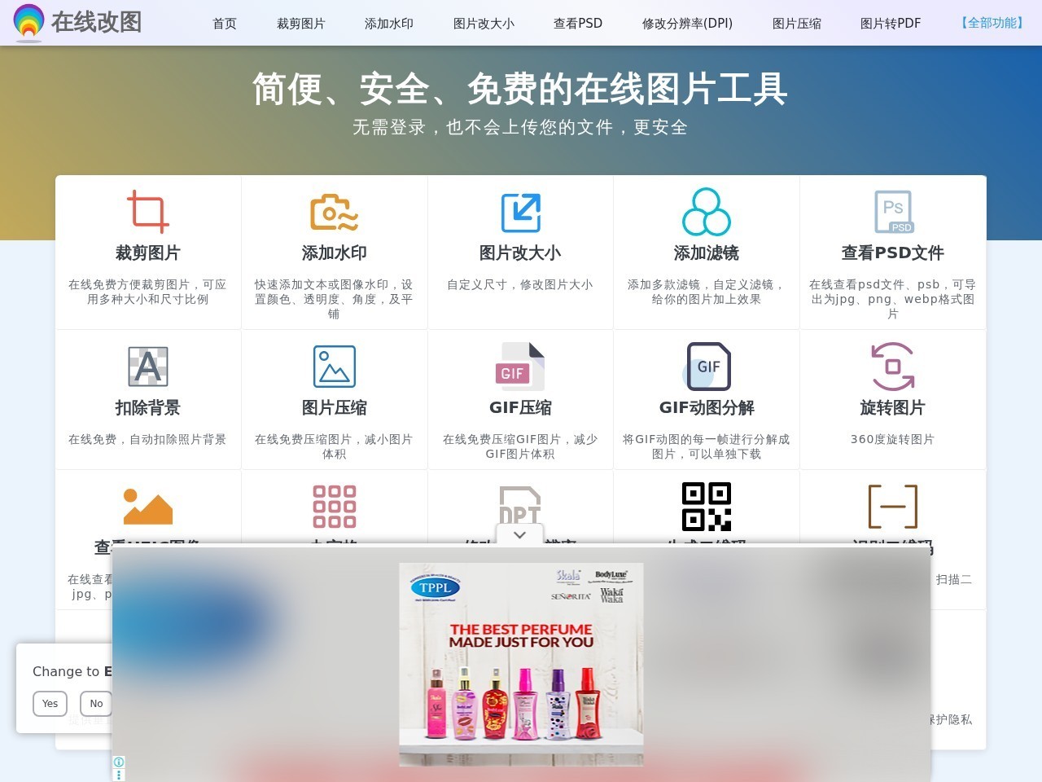Go to 首页 in the navigation bar

[225, 24]
